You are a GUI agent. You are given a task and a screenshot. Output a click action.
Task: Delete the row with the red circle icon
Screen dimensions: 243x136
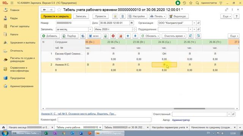tap(113, 36)
